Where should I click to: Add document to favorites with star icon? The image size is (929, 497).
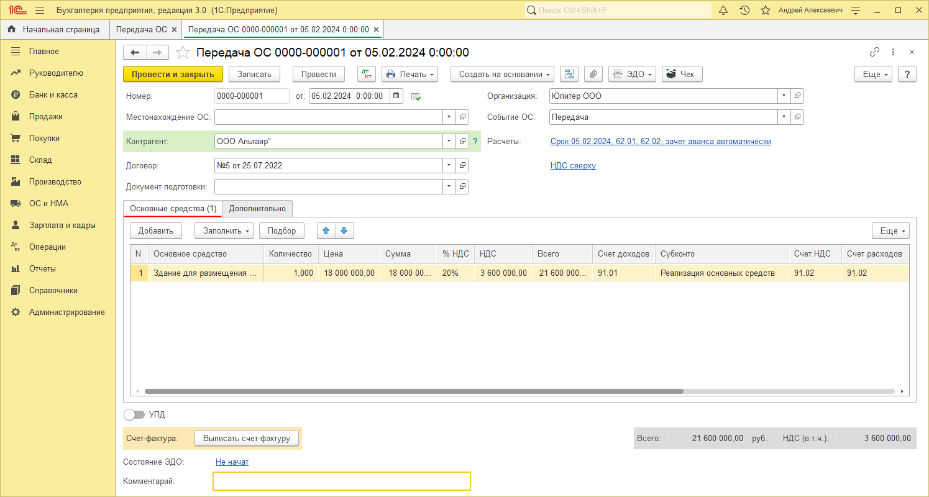183,53
